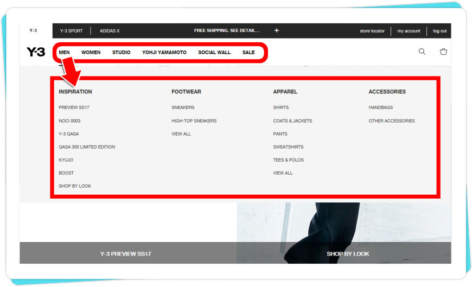Select NOCI 0003
This screenshot has height=287, width=472.
click(x=69, y=121)
